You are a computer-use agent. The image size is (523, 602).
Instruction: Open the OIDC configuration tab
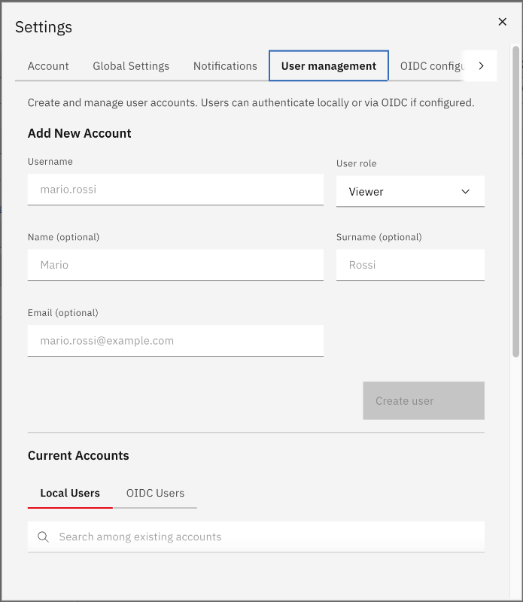[x=432, y=66]
